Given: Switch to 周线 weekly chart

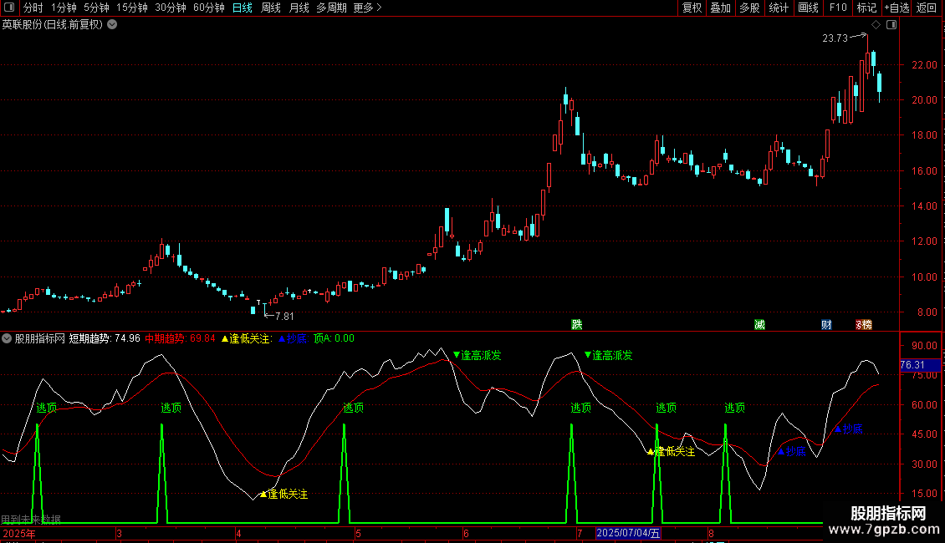Looking at the screenshot, I should [271, 8].
